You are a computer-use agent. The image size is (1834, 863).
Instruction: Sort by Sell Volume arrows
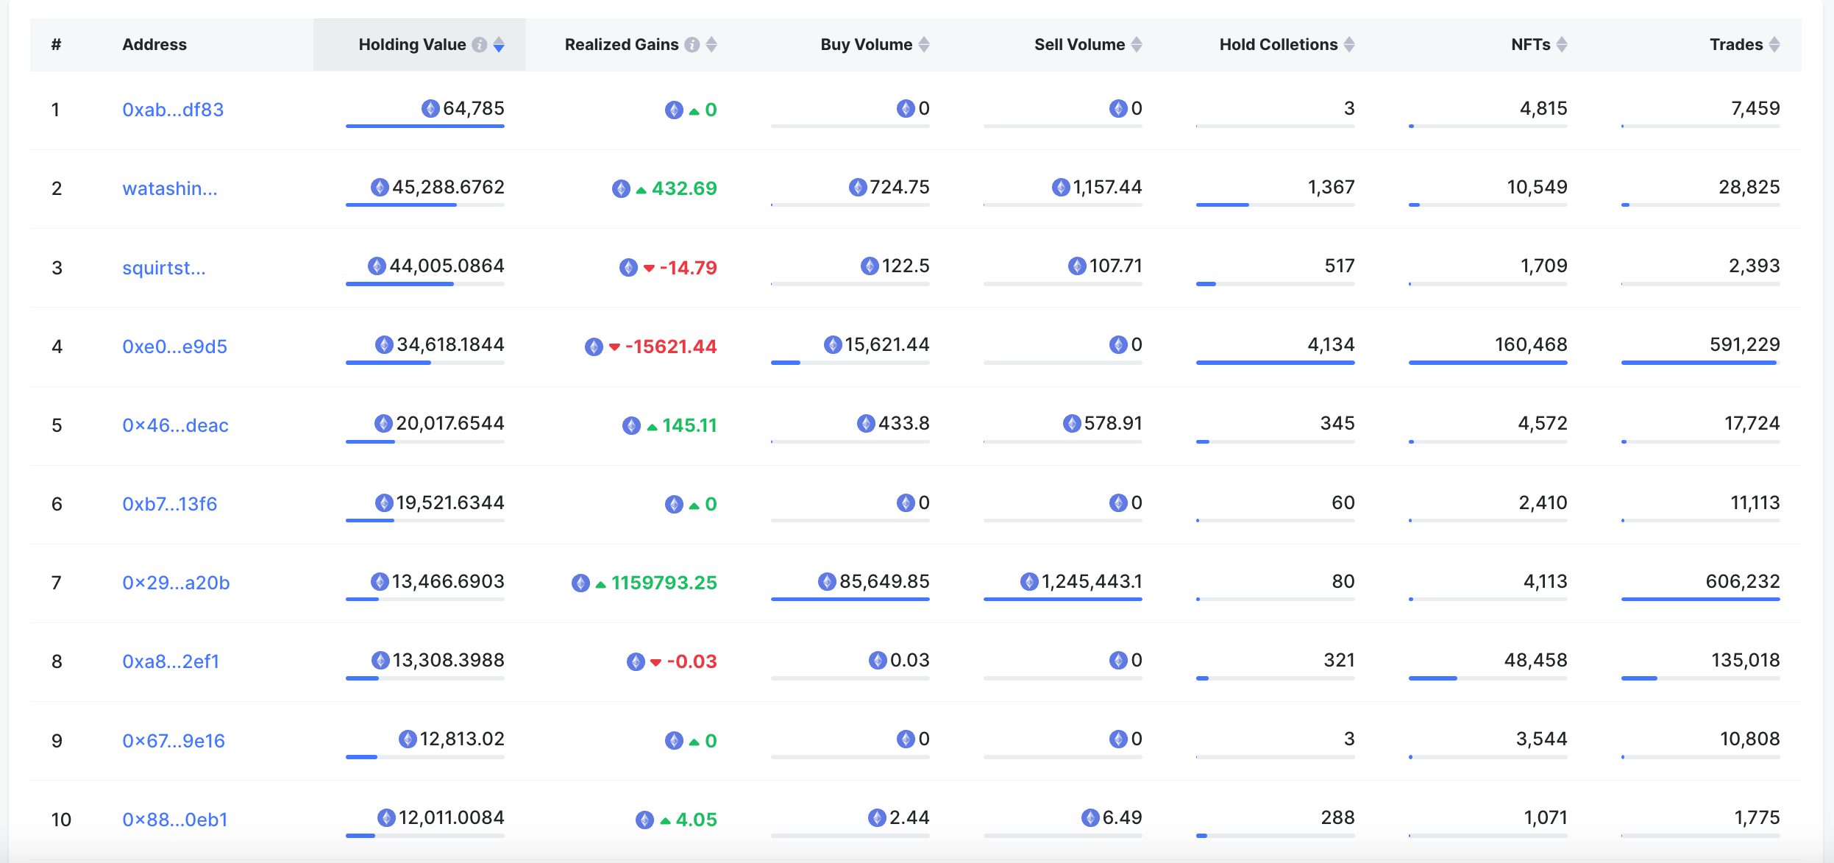(1137, 45)
